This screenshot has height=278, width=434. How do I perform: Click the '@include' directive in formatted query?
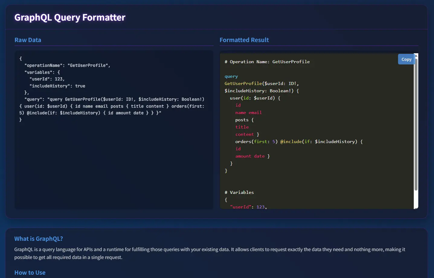291,141
